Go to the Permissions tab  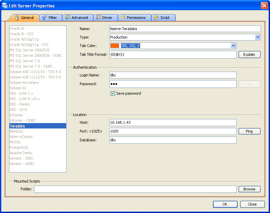(x=135, y=18)
